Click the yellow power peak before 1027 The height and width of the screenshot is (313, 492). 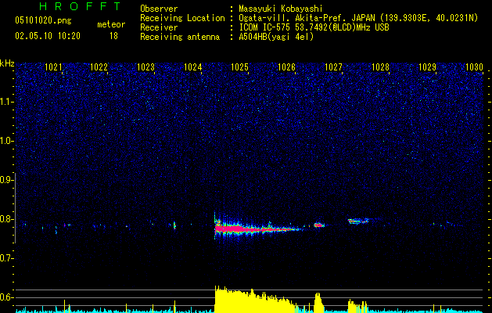point(318,302)
